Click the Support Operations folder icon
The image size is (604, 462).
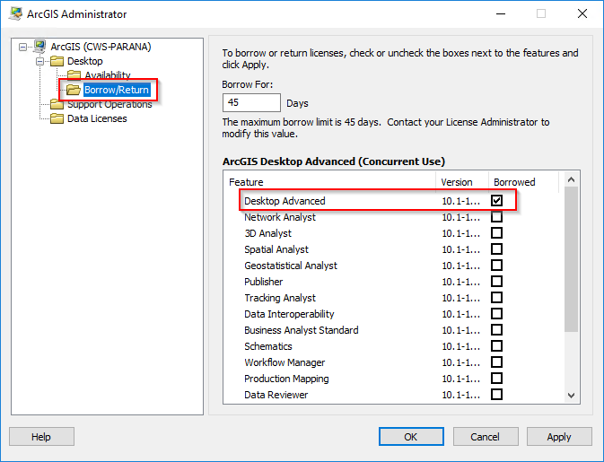pyautogui.click(x=57, y=104)
